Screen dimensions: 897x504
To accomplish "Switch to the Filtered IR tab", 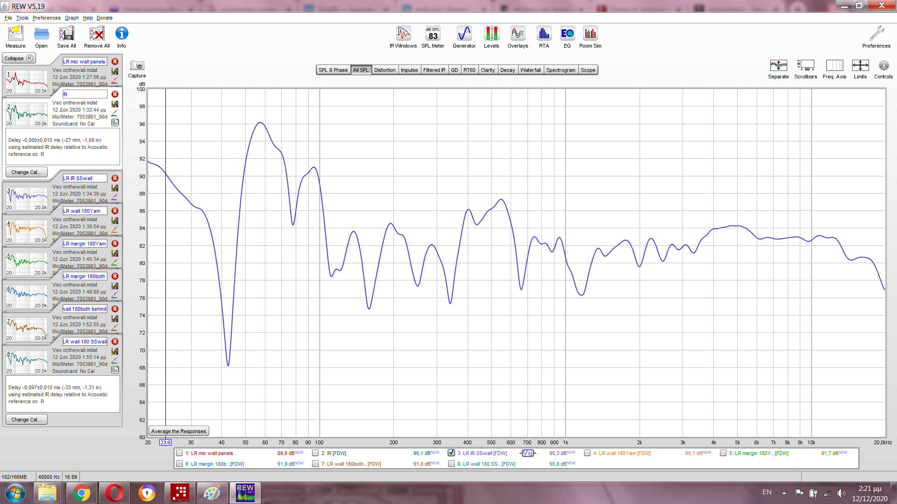I will pyautogui.click(x=434, y=70).
